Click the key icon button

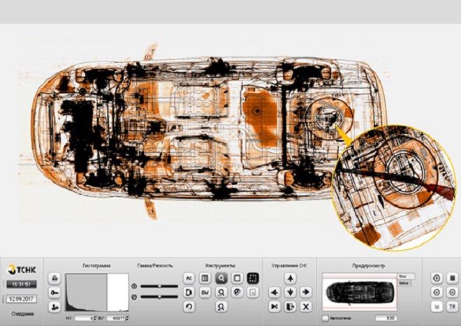coord(54,292)
